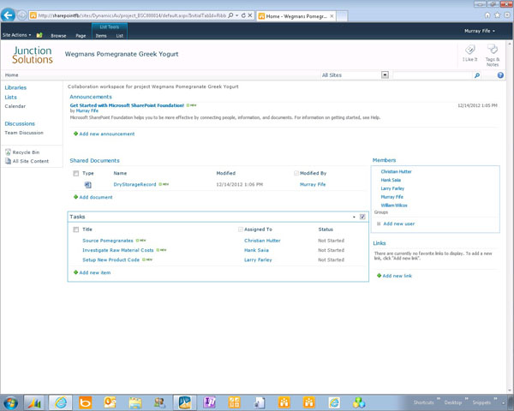Click Christian Hutter in Members list
The height and width of the screenshot is (411, 514).
pos(396,171)
